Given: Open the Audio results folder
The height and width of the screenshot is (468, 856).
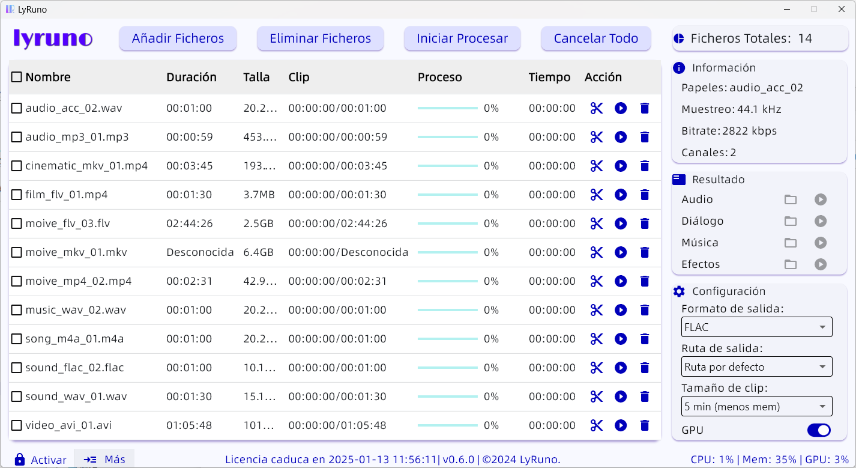Looking at the screenshot, I should click(791, 199).
